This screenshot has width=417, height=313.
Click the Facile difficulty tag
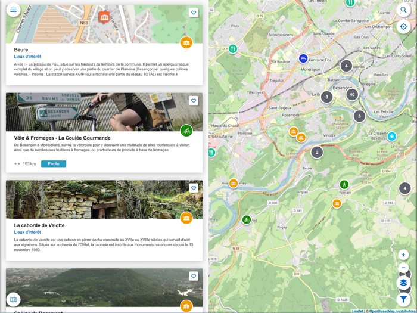(x=54, y=164)
